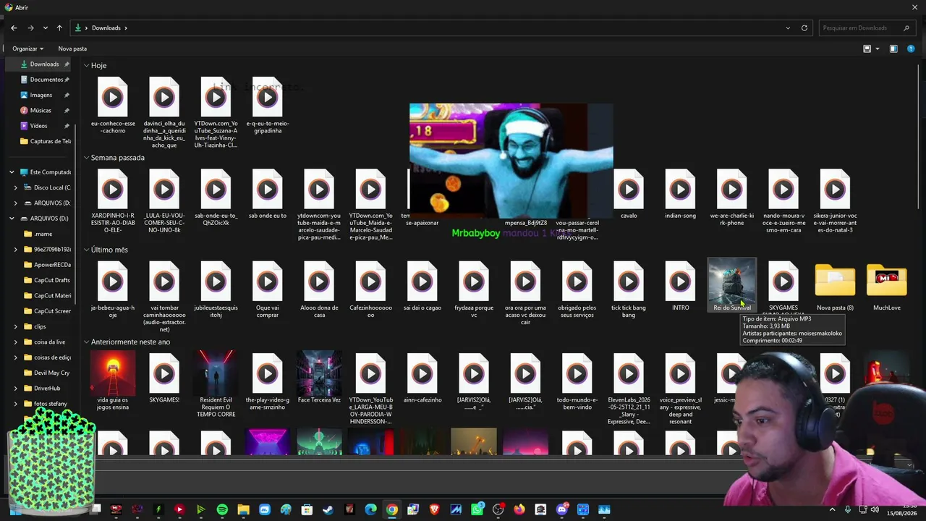Open the breadcrumb chevron after Downloads

click(x=125, y=28)
